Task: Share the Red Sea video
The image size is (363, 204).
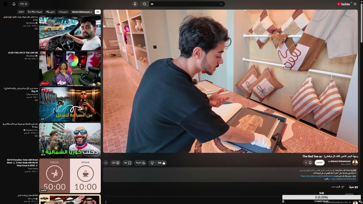Action: point(141,163)
